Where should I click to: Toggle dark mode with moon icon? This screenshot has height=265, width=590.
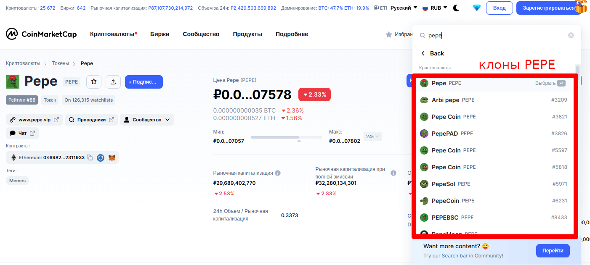click(456, 8)
